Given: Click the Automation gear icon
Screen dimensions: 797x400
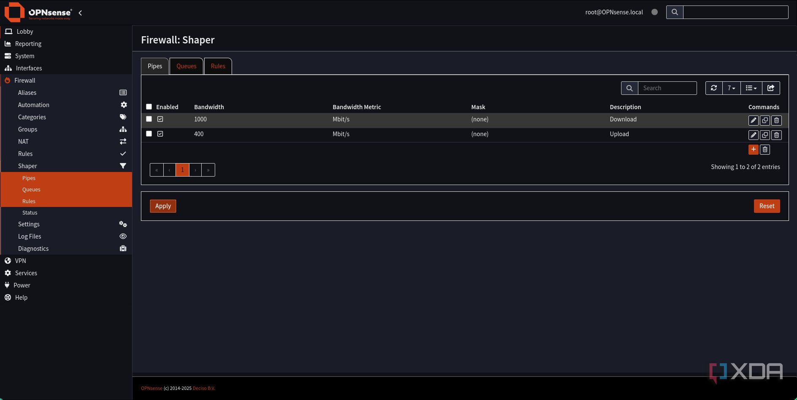Looking at the screenshot, I should [124, 105].
